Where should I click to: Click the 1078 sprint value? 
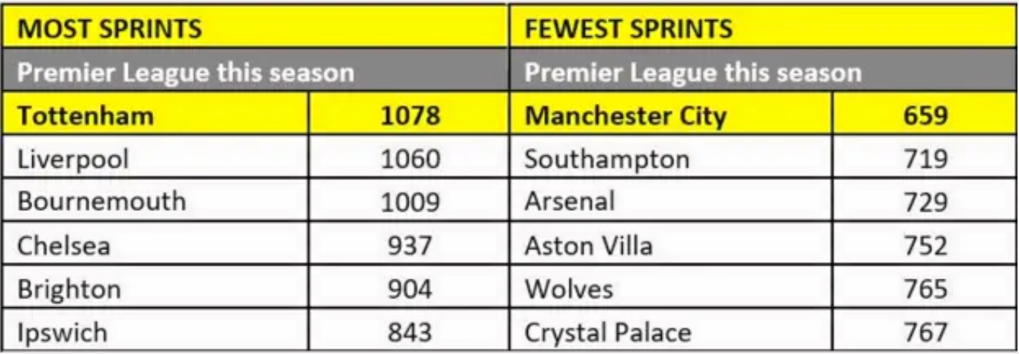411,115
